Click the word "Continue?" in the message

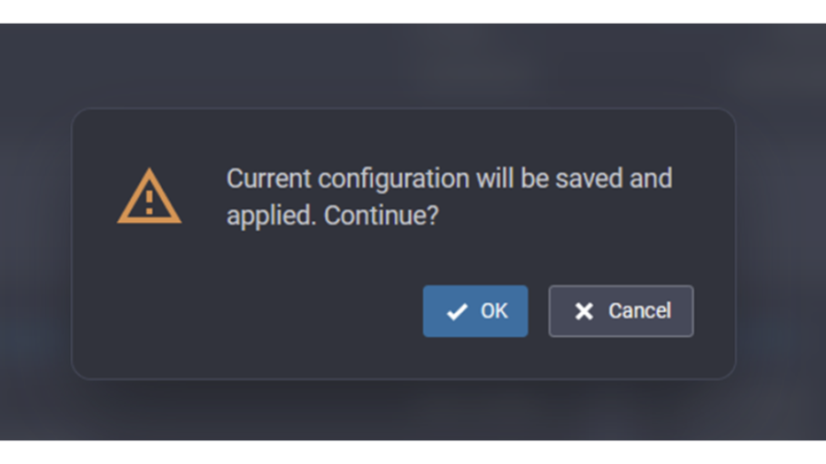click(x=381, y=215)
